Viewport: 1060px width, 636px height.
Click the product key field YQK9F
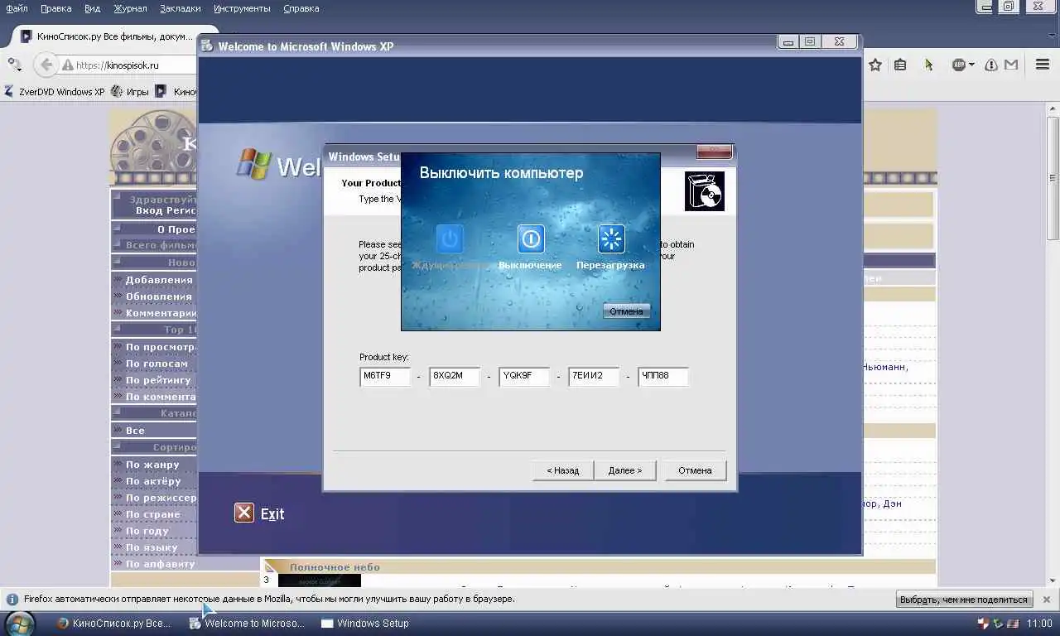coord(524,376)
